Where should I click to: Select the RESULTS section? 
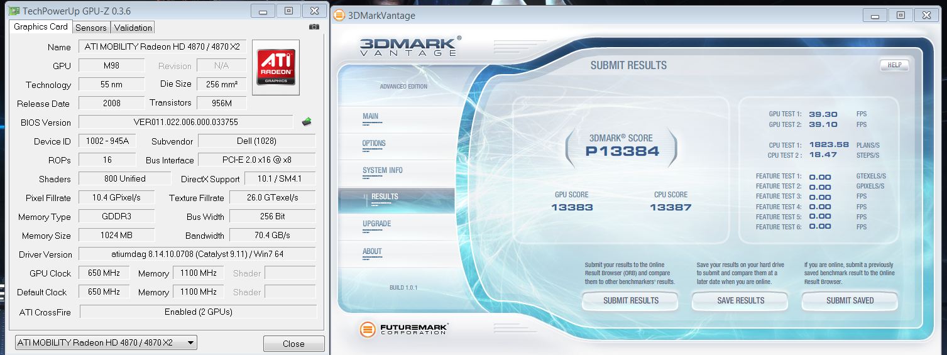[x=396, y=200]
